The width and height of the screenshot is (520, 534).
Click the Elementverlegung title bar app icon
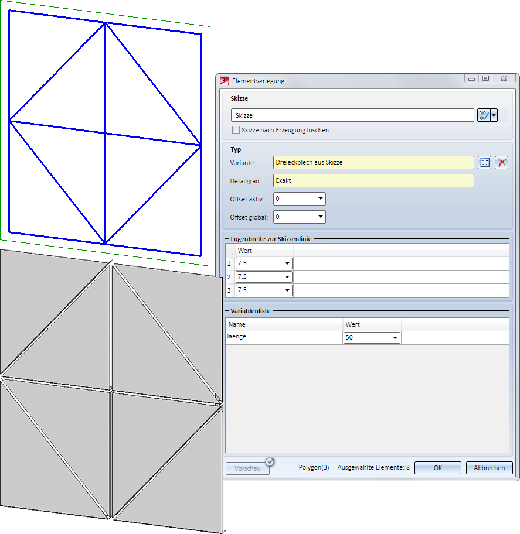[225, 81]
